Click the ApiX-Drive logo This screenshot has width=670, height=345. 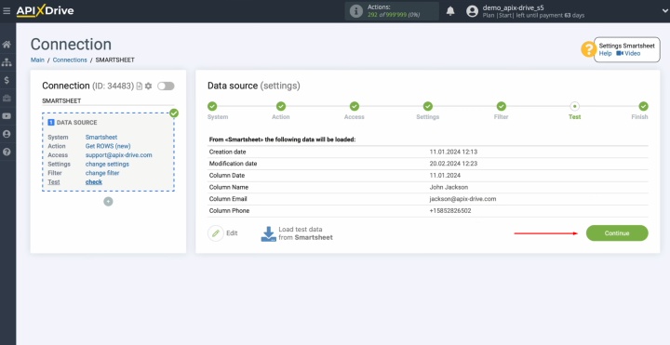pos(45,10)
